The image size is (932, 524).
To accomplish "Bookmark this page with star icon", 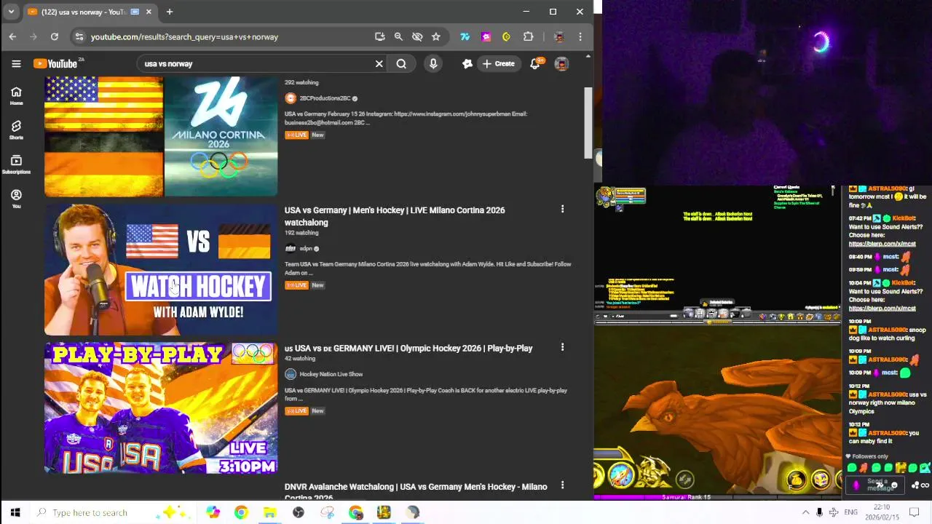I will coord(435,36).
